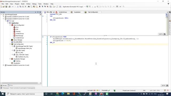Collapse the Alarm Configuration node

point(10,25)
